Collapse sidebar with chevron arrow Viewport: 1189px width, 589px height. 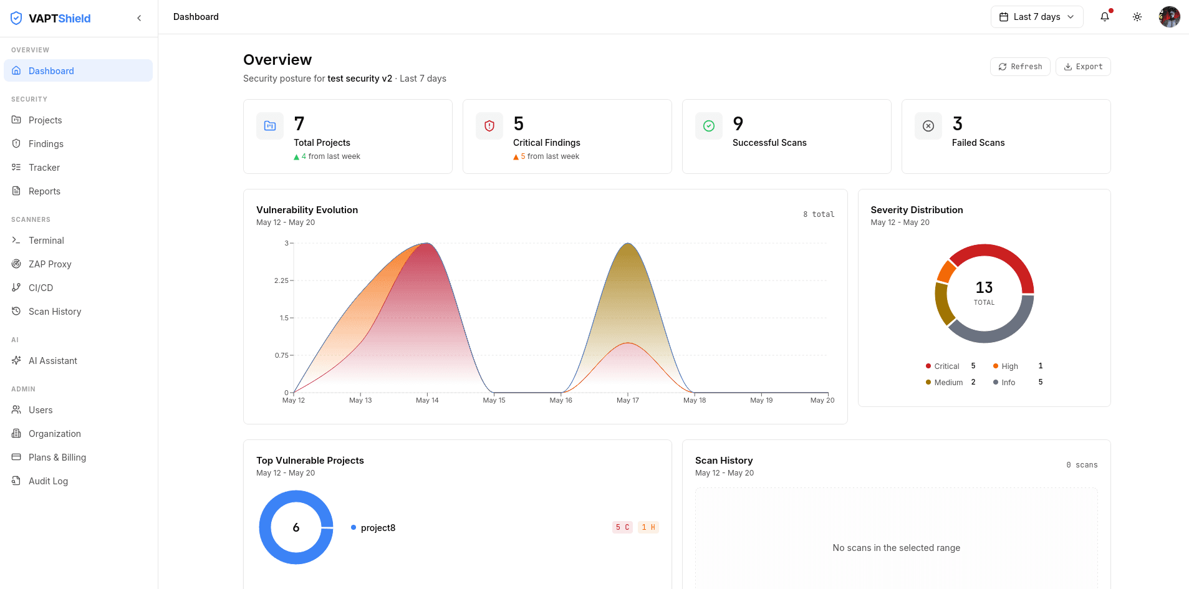(x=139, y=18)
